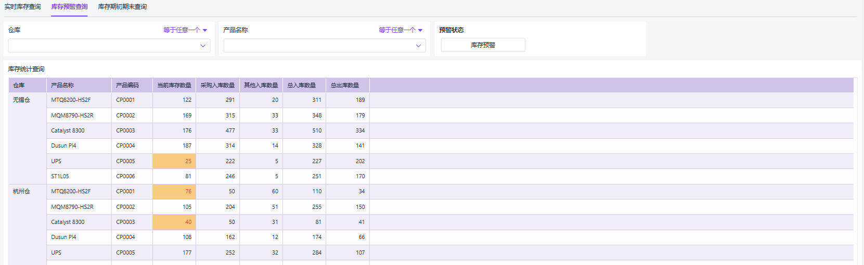The image size is (864, 265).
Task: Select ST1L05 product name cell
Action: (x=79, y=176)
